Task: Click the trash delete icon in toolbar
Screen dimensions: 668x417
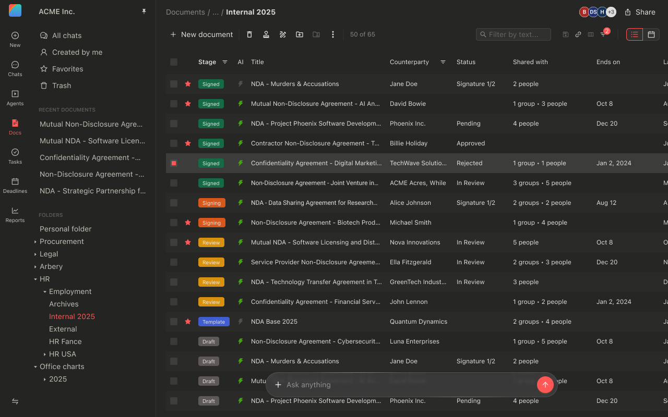Action: click(x=249, y=34)
